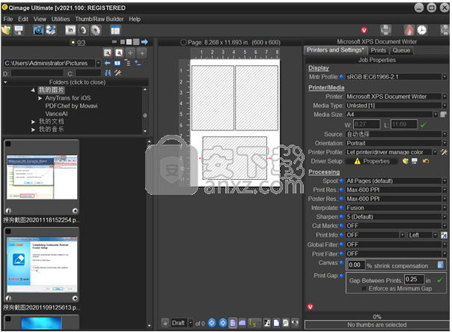
Task: Click the Folders (click to close) header
Action: (77, 82)
